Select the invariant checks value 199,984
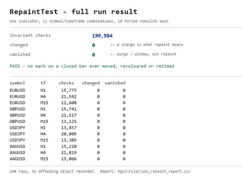 click(102, 36)
